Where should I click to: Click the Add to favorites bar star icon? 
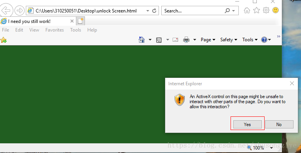click(4, 40)
